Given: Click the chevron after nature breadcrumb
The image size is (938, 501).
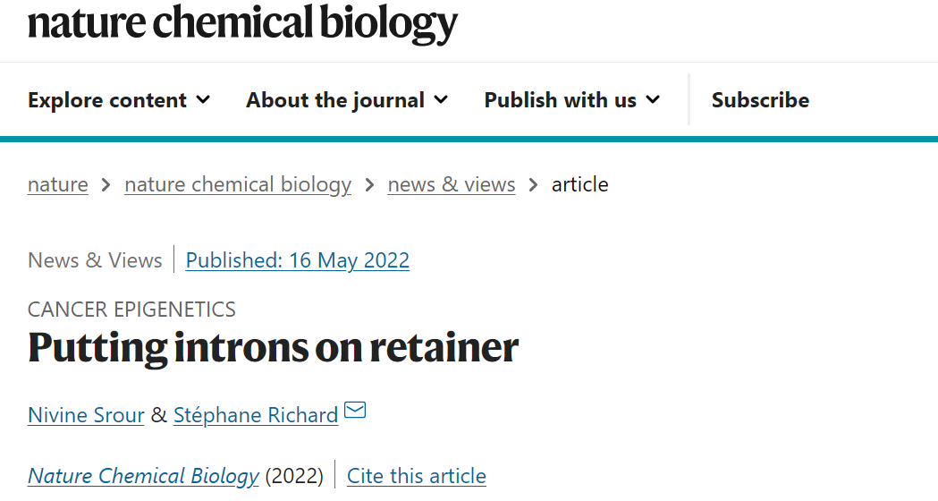Looking at the screenshot, I should click(106, 185).
